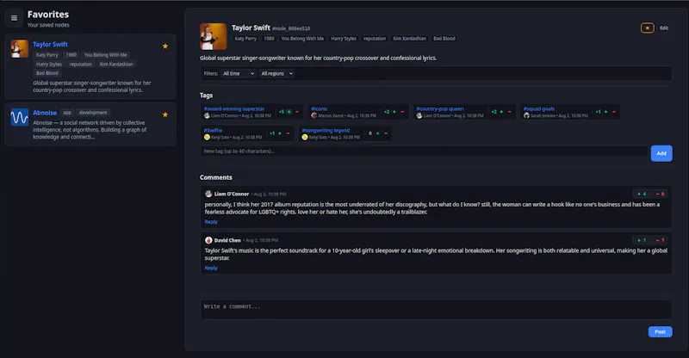Select the development chip on Abnoise card

(93, 113)
